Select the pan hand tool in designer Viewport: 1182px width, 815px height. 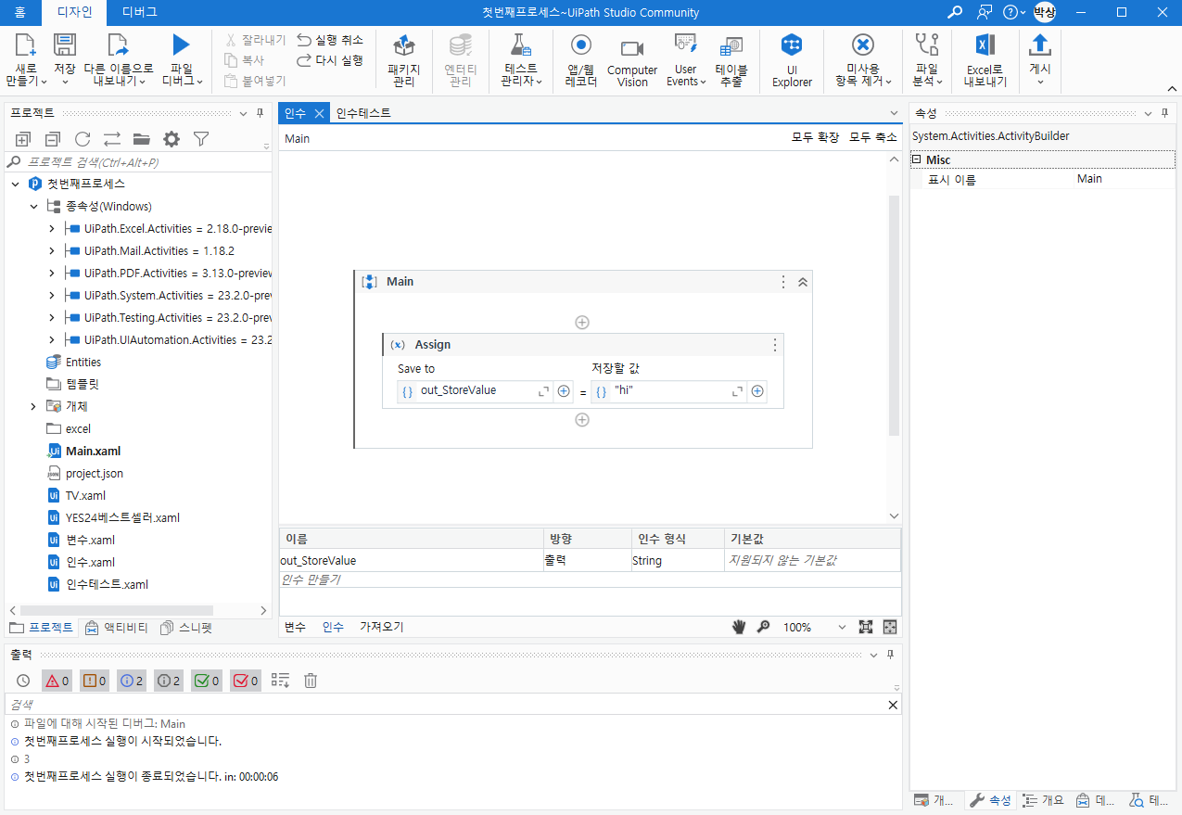pyautogui.click(x=739, y=627)
